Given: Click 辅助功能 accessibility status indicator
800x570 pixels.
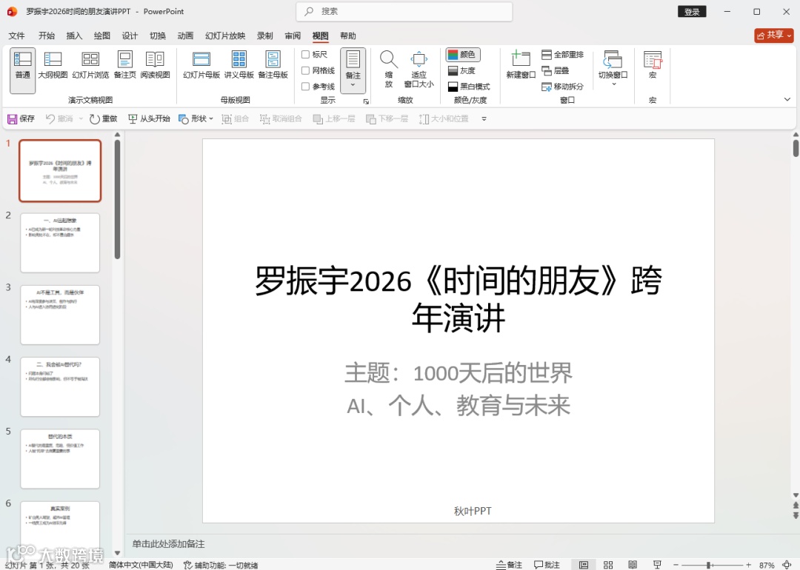Looking at the screenshot, I should point(221,565).
